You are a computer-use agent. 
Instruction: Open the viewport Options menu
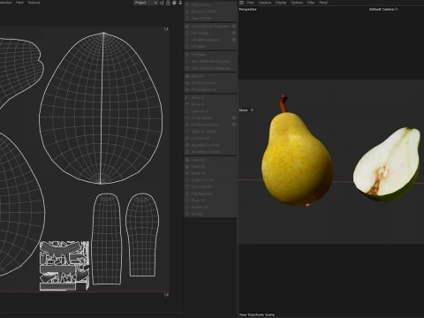pyautogui.click(x=297, y=3)
